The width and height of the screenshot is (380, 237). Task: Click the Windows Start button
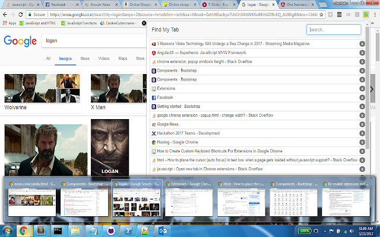click(7, 231)
